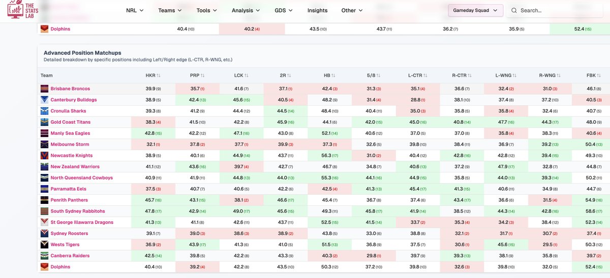Click the Cronulla Sharks team logo
Viewport: 610px width, 278px height.
point(45,111)
